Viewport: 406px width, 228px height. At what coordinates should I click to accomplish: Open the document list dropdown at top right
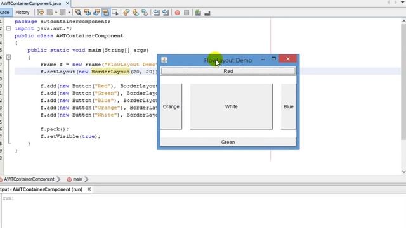(x=403, y=3)
